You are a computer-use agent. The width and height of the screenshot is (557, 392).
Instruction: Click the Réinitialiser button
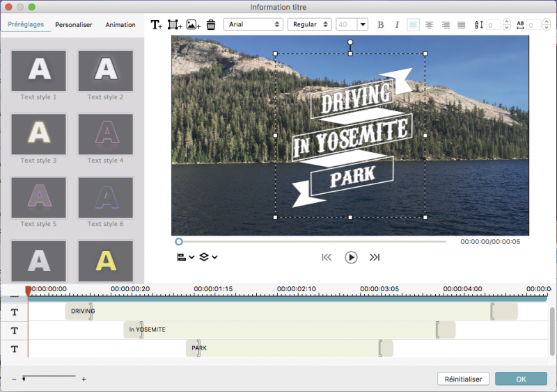(x=463, y=379)
